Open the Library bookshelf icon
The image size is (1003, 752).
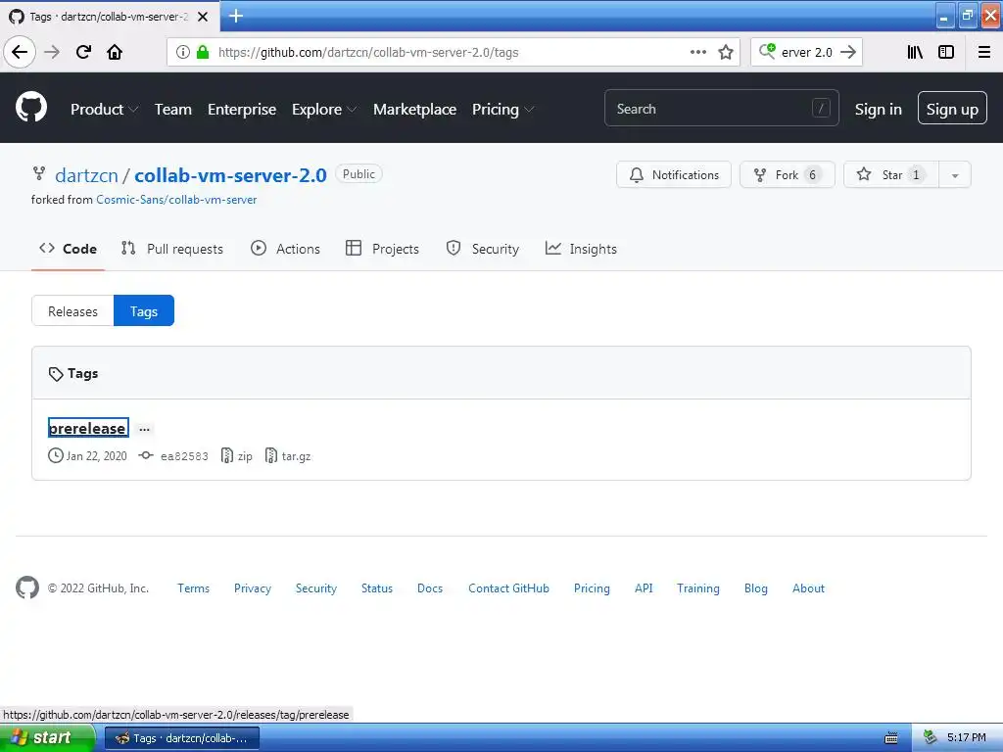915,52
